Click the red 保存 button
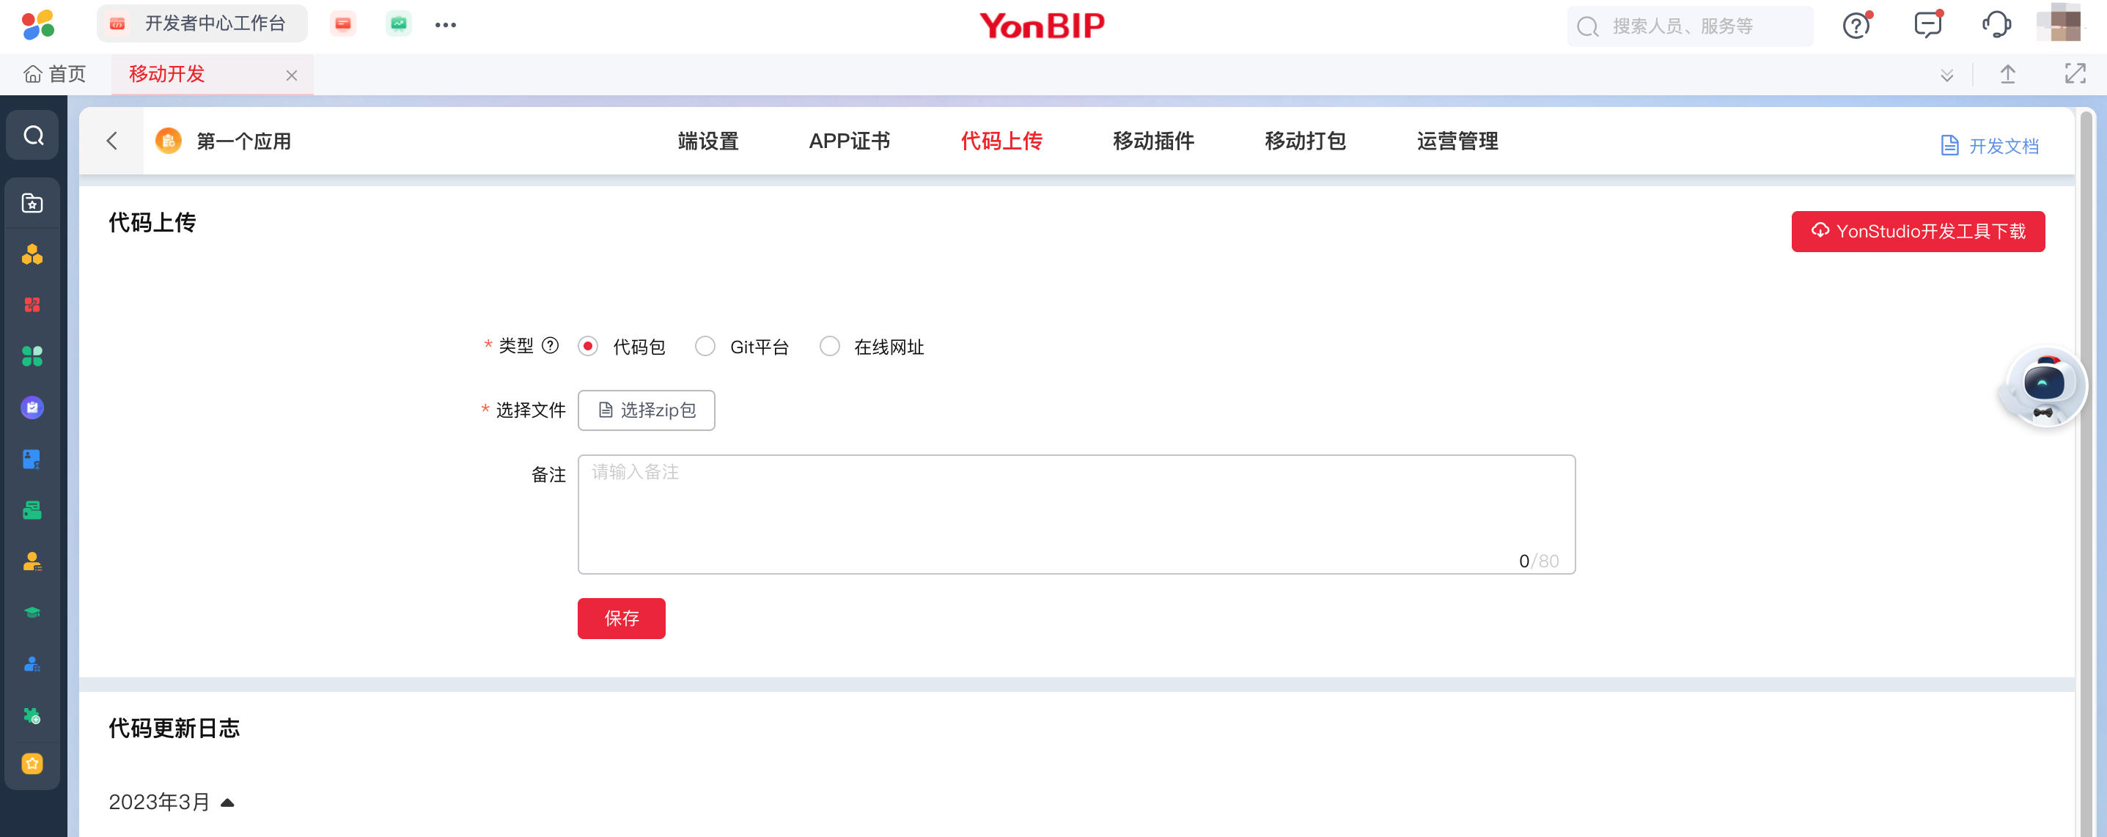2107x837 pixels. [621, 619]
